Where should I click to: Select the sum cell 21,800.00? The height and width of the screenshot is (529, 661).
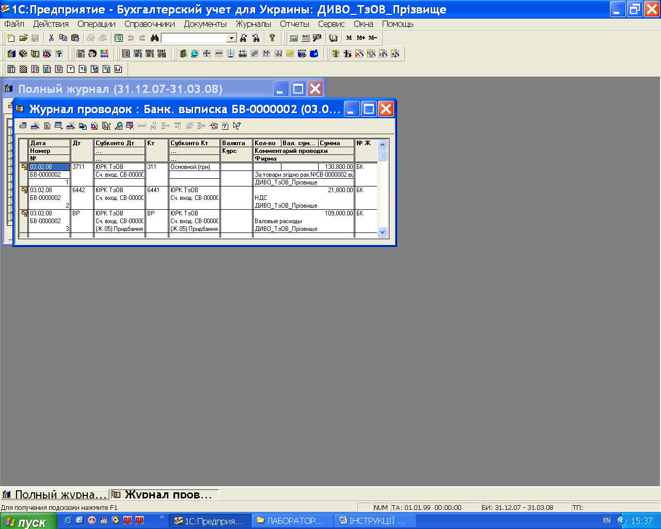(336, 190)
